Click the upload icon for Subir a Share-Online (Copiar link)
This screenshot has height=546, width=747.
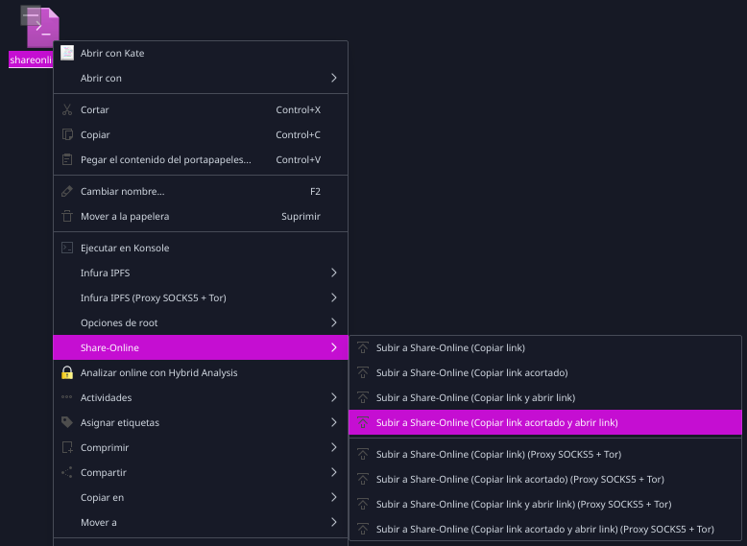point(363,348)
